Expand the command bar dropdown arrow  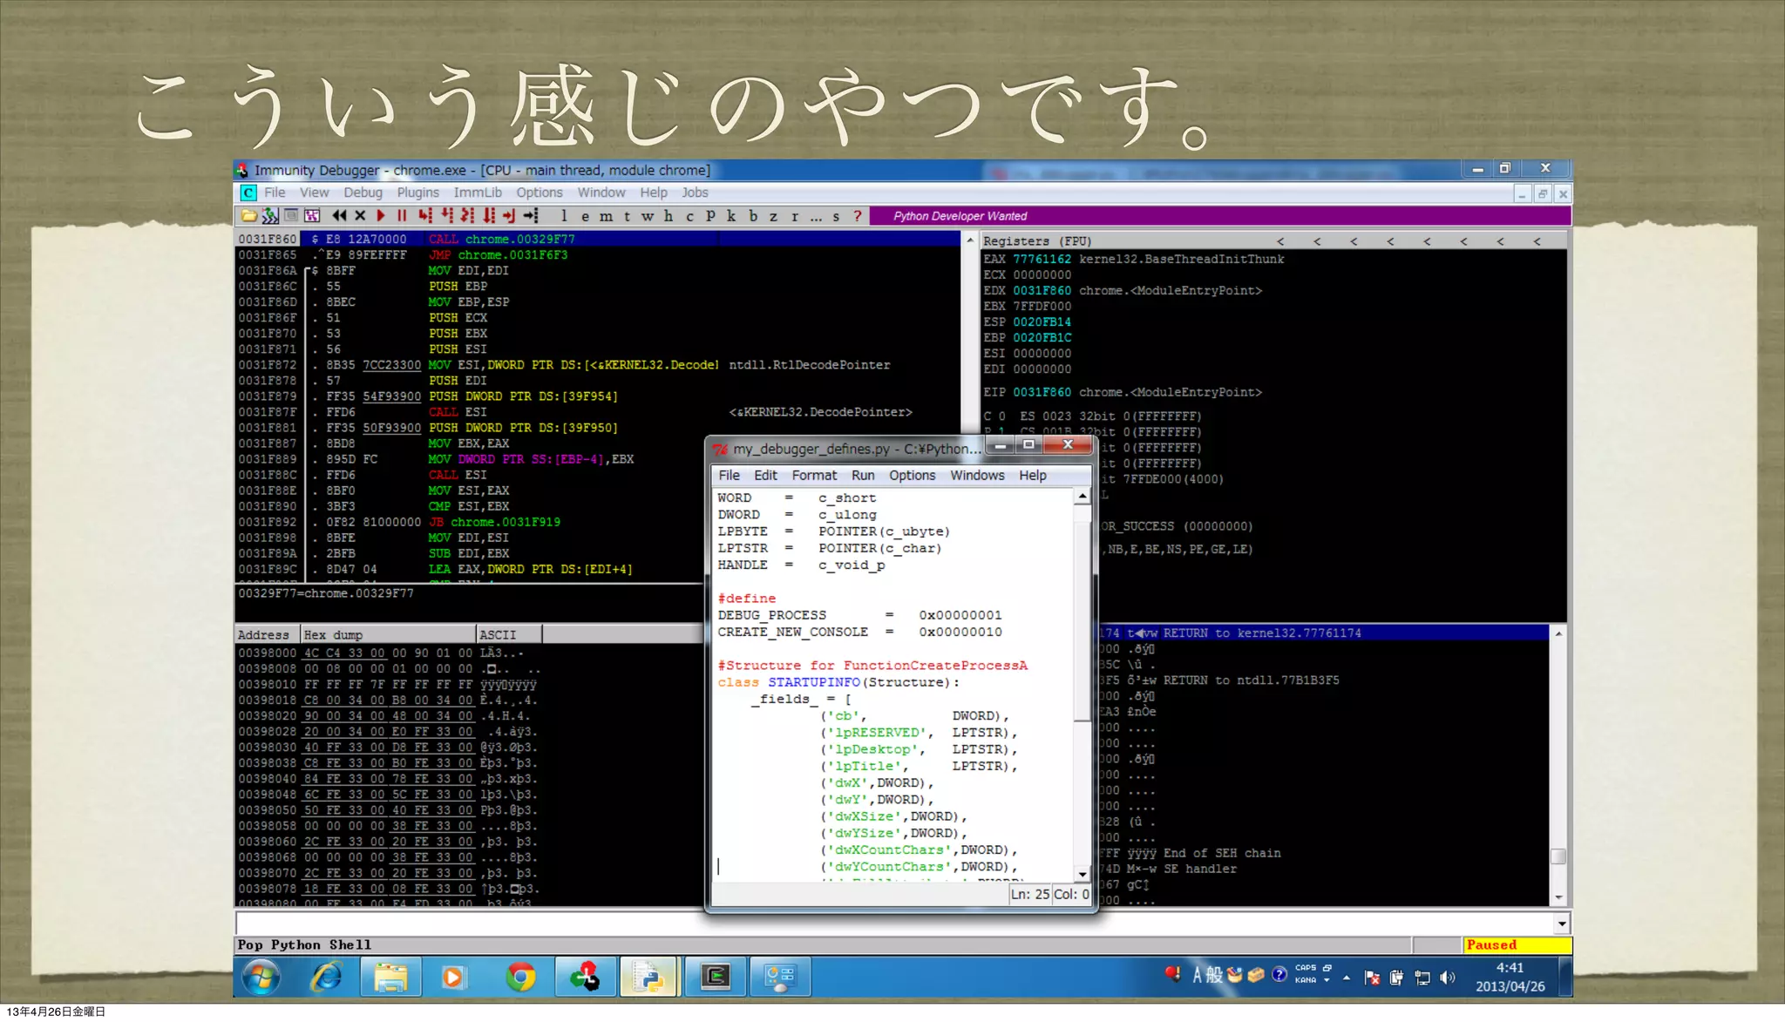pyautogui.click(x=1561, y=924)
